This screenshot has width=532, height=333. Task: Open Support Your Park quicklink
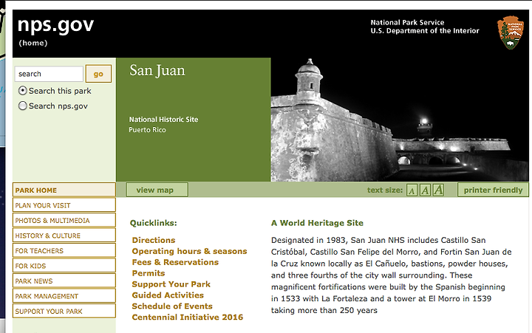tap(171, 284)
